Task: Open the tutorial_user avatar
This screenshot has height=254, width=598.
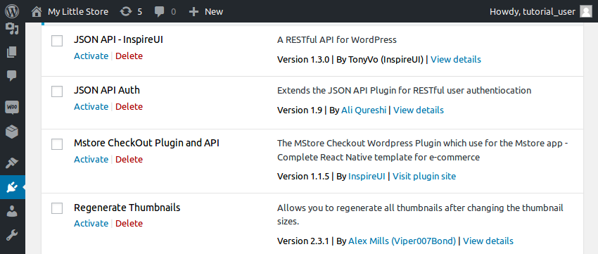Action: [x=586, y=11]
